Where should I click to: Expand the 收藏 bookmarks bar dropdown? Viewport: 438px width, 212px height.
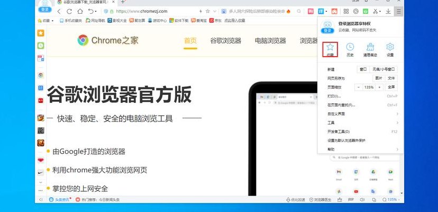coord(52,21)
